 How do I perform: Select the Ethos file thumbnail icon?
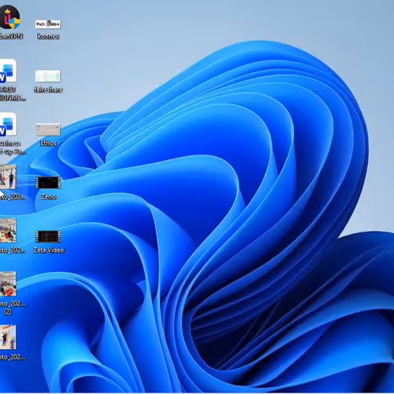(48, 129)
